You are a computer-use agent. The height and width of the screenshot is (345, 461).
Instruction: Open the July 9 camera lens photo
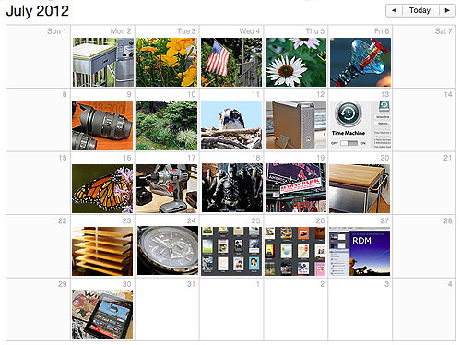(102, 125)
